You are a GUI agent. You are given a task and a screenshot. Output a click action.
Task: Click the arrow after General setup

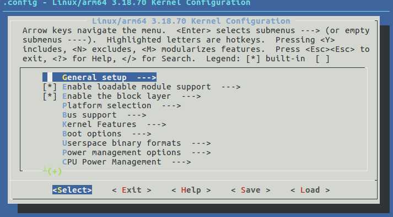click(x=147, y=78)
